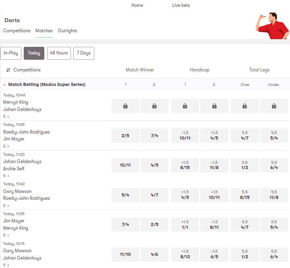Bet on Rowby-John Rodriguez at 2/5
Viewport: 290px width, 268px height.
tap(125, 136)
